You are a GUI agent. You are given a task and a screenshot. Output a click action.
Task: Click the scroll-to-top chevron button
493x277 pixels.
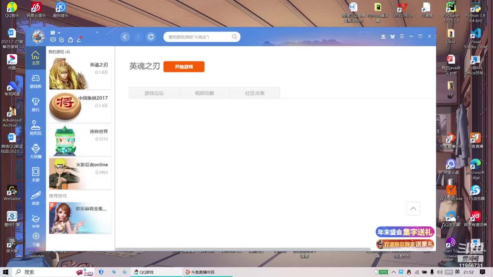[413, 209]
